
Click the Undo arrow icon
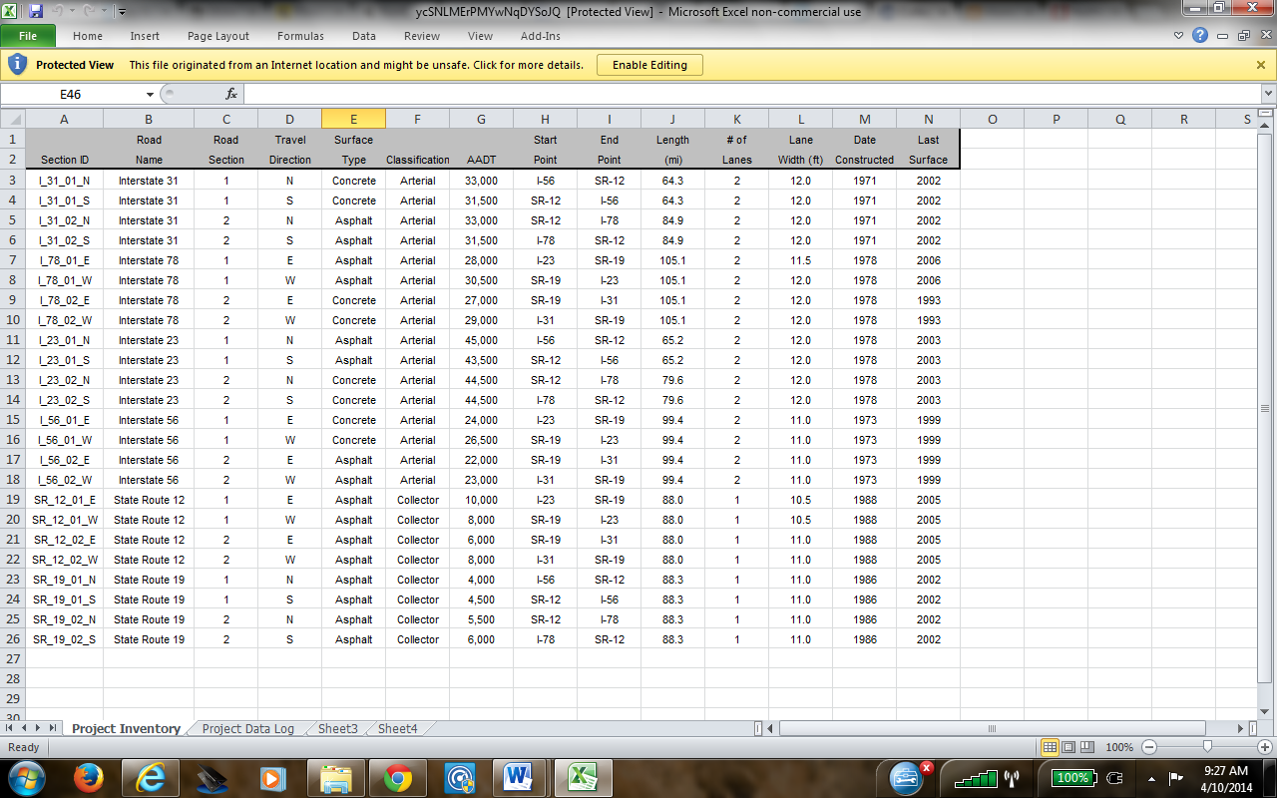[59, 12]
